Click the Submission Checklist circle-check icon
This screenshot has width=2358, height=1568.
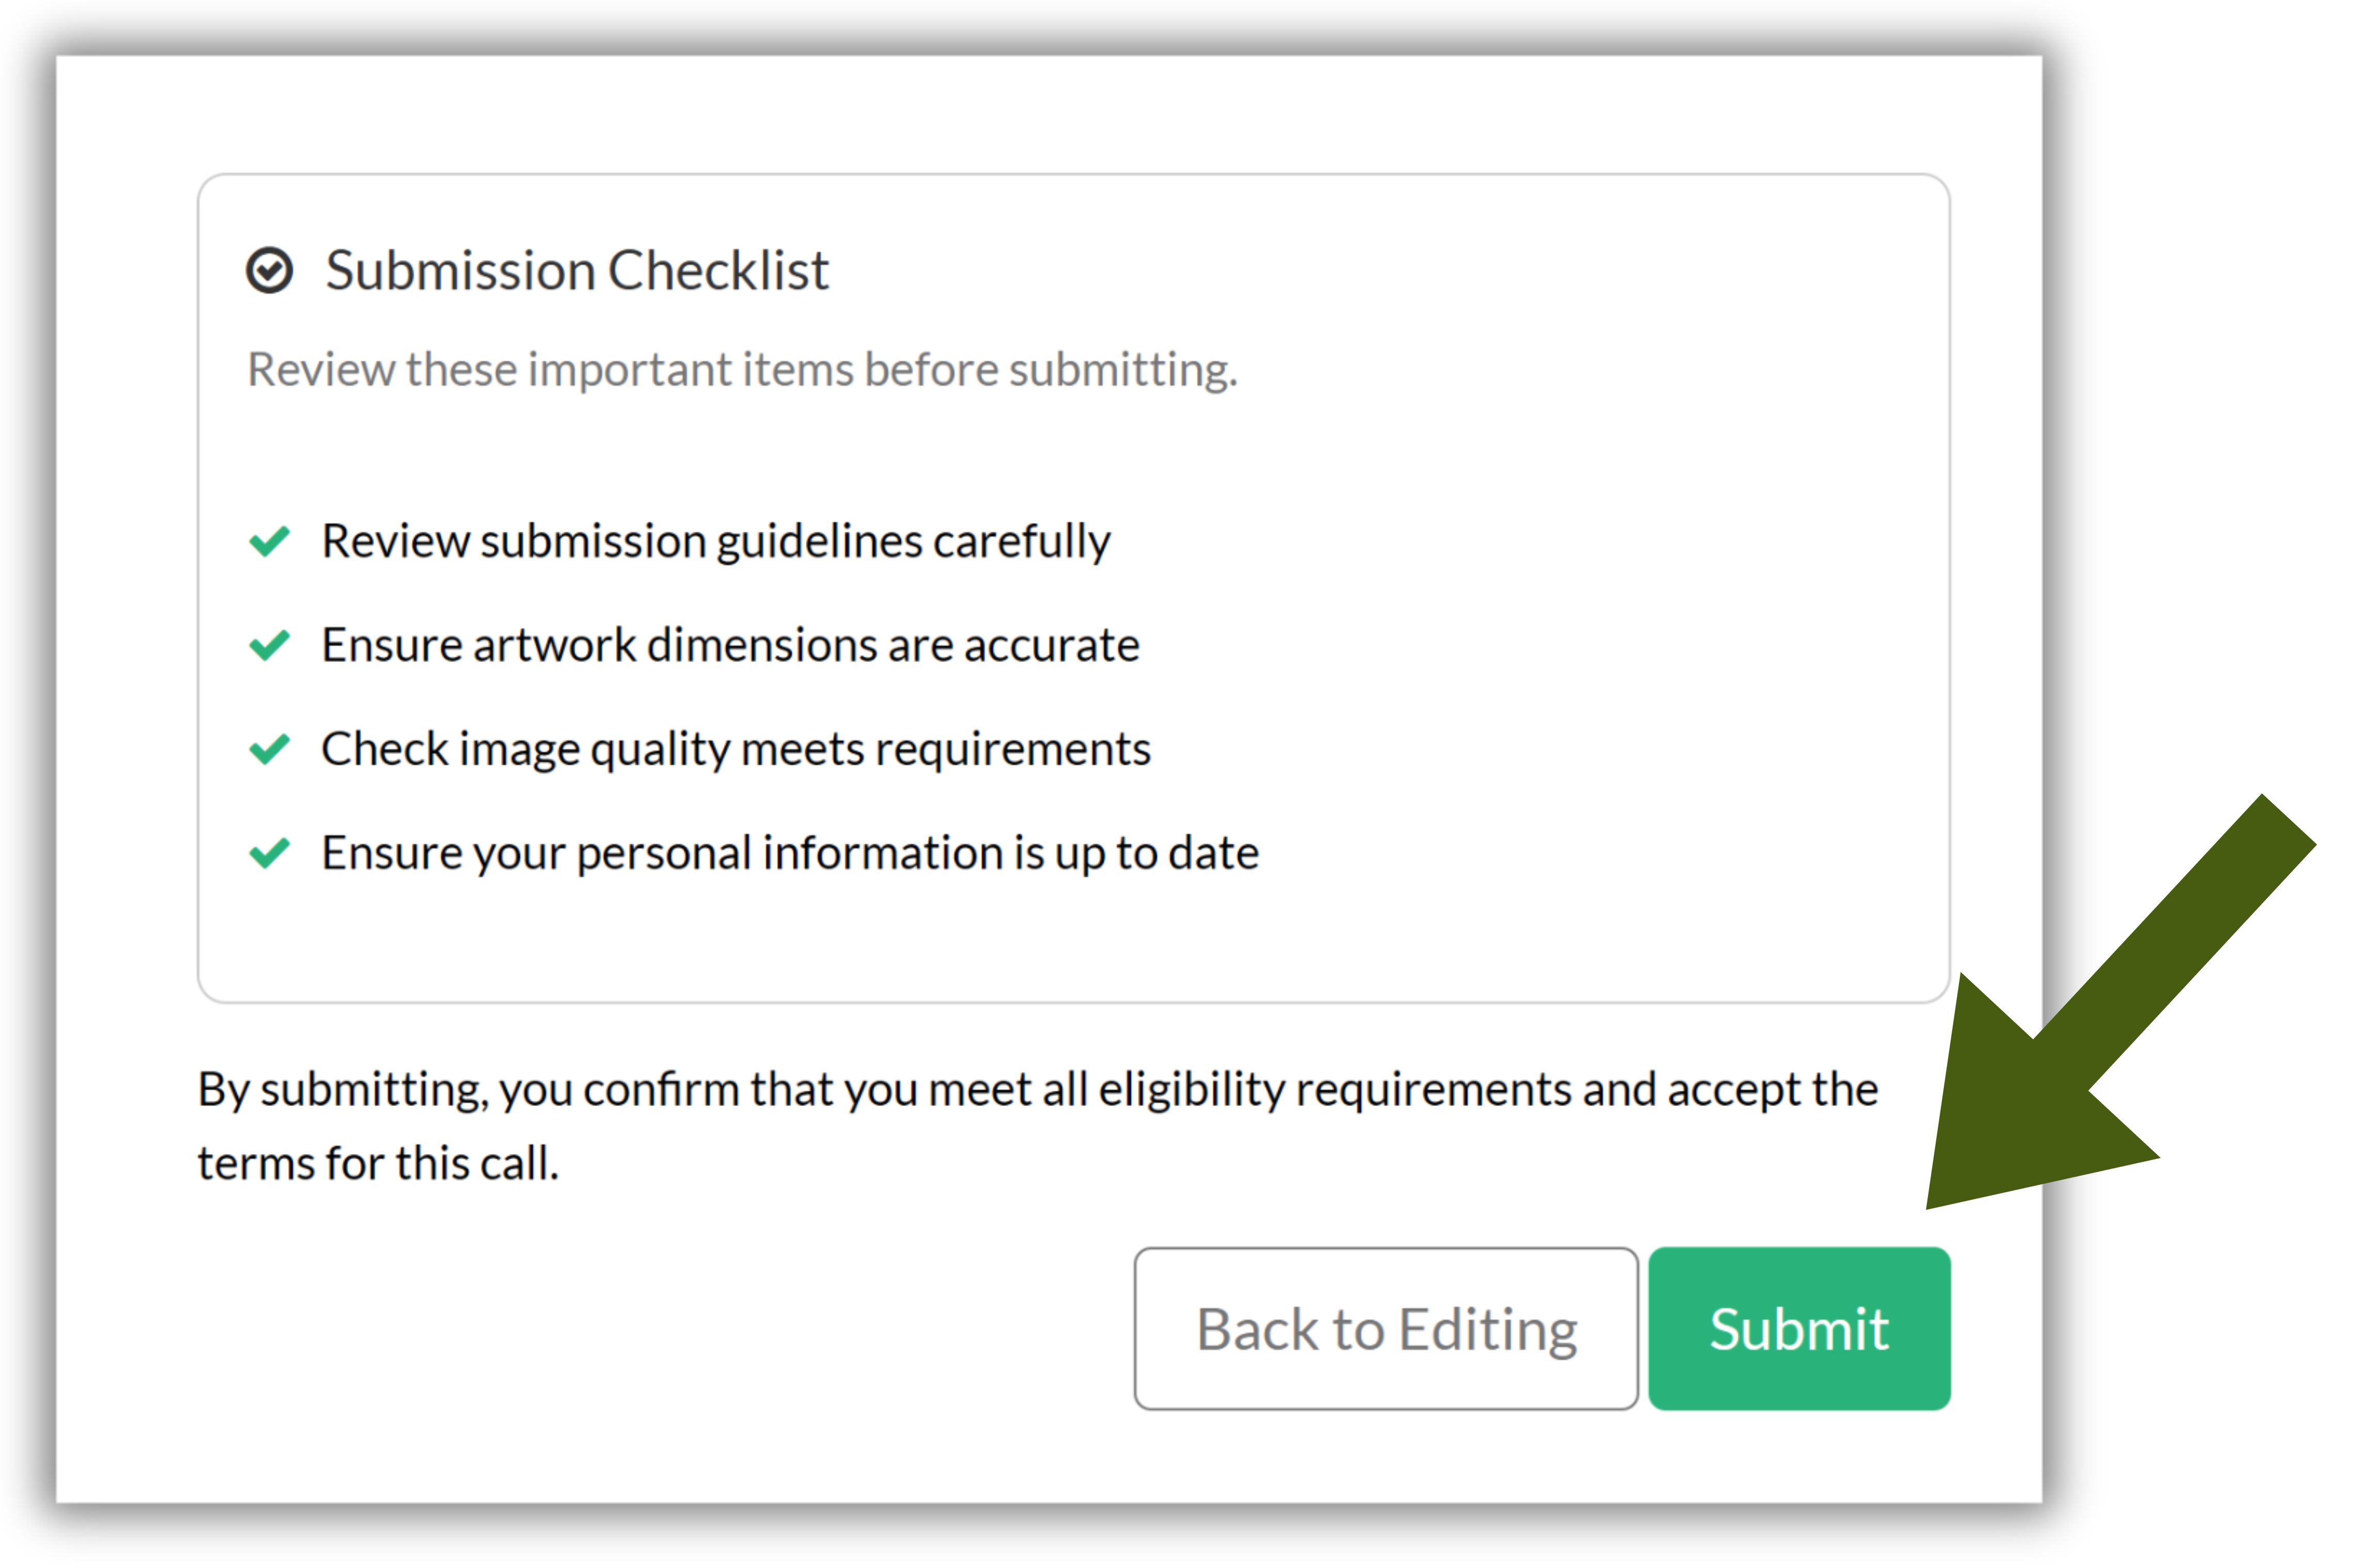[269, 271]
